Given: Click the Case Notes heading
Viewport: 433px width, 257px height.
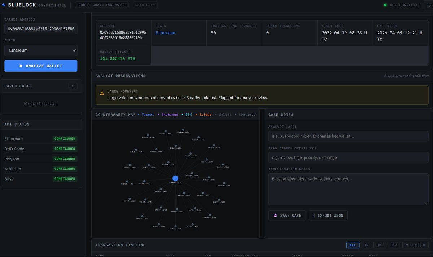Looking at the screenshot, I should 281,115.
